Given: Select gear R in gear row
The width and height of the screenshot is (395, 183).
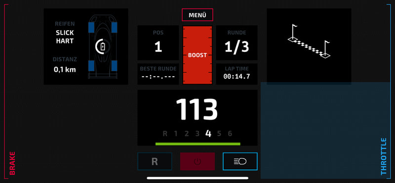Looking at the screenshot, I should click(x=165, y=134).
